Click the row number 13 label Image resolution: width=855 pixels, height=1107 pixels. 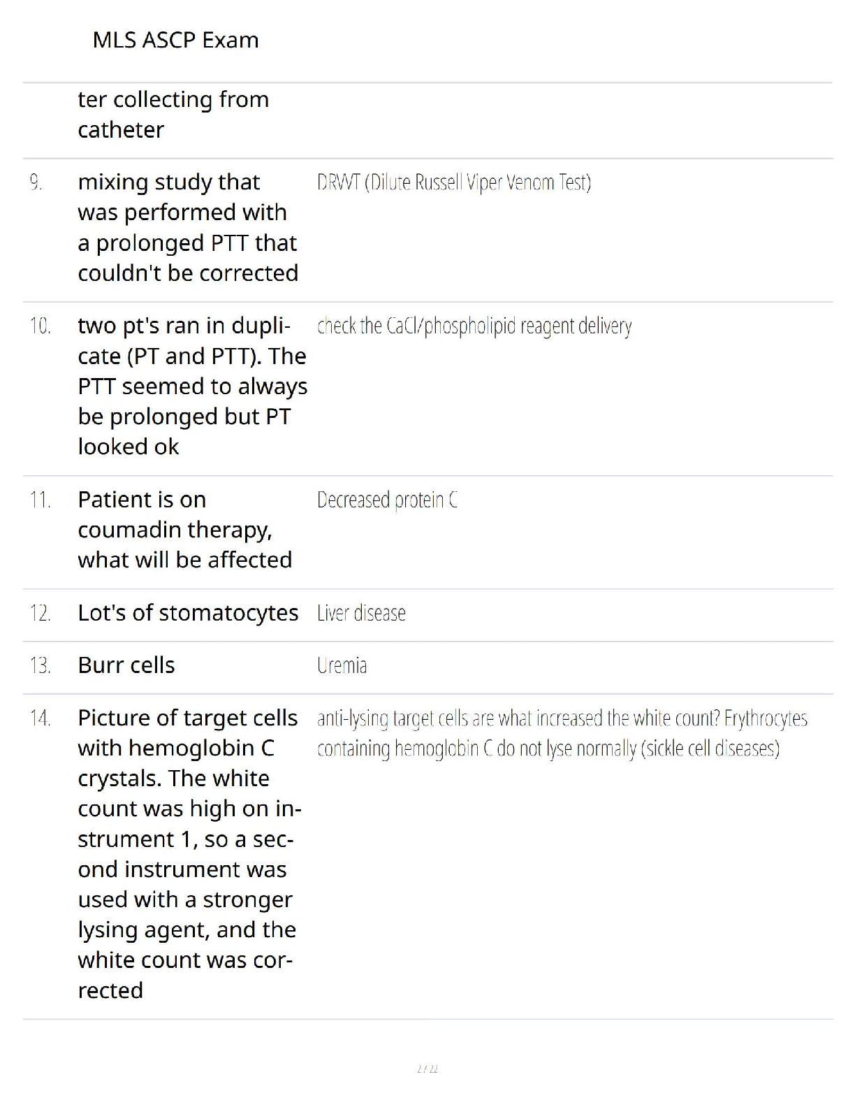[x=40, y=665]
